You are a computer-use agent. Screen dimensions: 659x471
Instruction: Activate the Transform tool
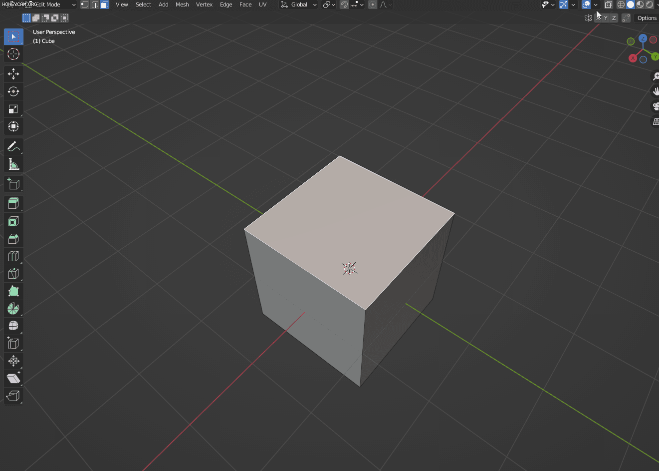[13, 126]
